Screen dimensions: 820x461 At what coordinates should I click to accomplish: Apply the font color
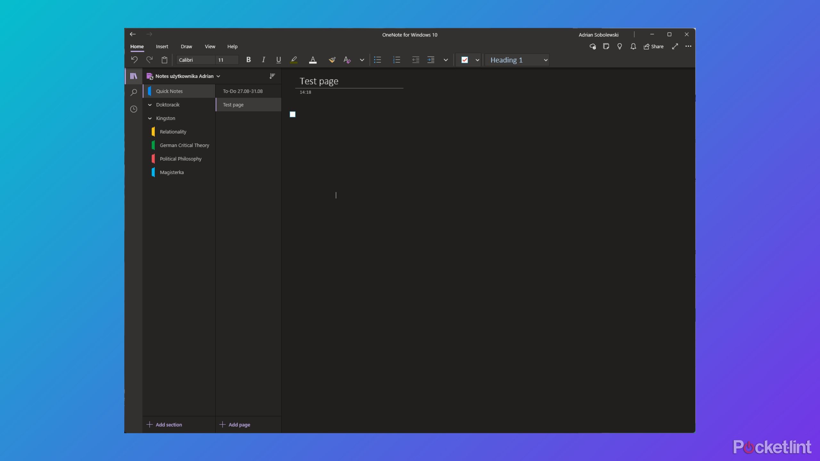tap(313, 60)
